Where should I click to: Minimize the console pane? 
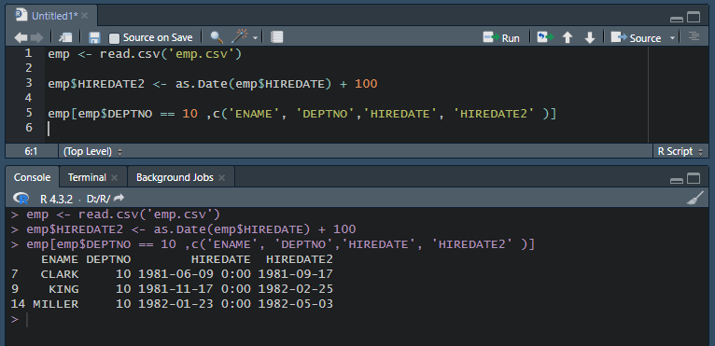point(677,181)
